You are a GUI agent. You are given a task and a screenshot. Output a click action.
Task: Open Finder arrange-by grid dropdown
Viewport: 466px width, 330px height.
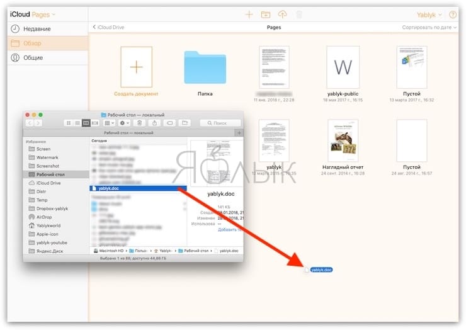pos(109,123)
